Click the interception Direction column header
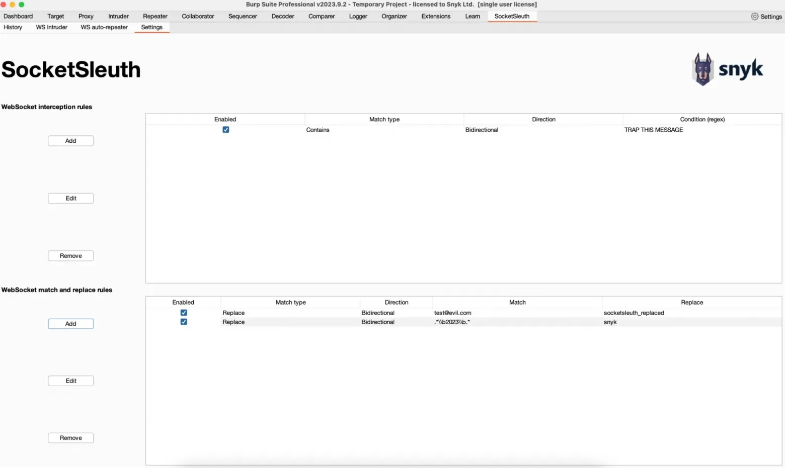785x468 pixels. click(x=543, y=119)
